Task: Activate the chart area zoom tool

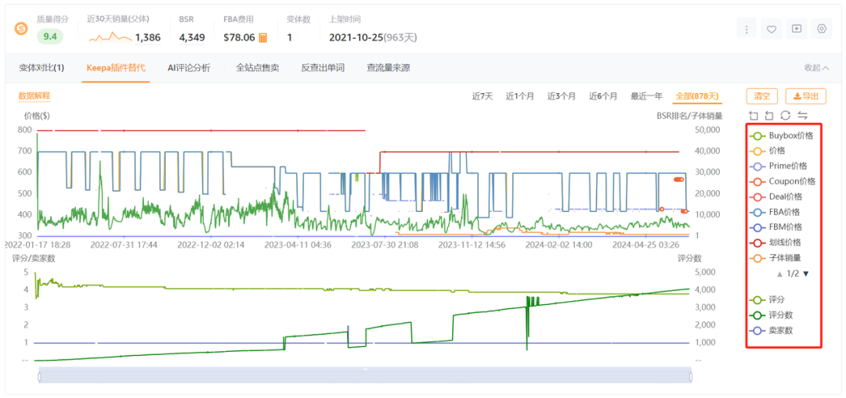Action: tap(754, 115)
